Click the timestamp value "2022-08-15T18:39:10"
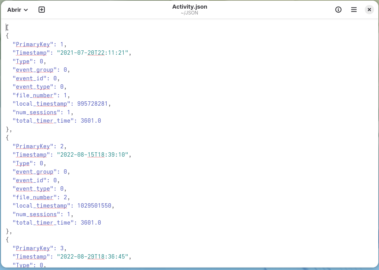The height and width of the screenshot is (270, 379). (93, 155)
